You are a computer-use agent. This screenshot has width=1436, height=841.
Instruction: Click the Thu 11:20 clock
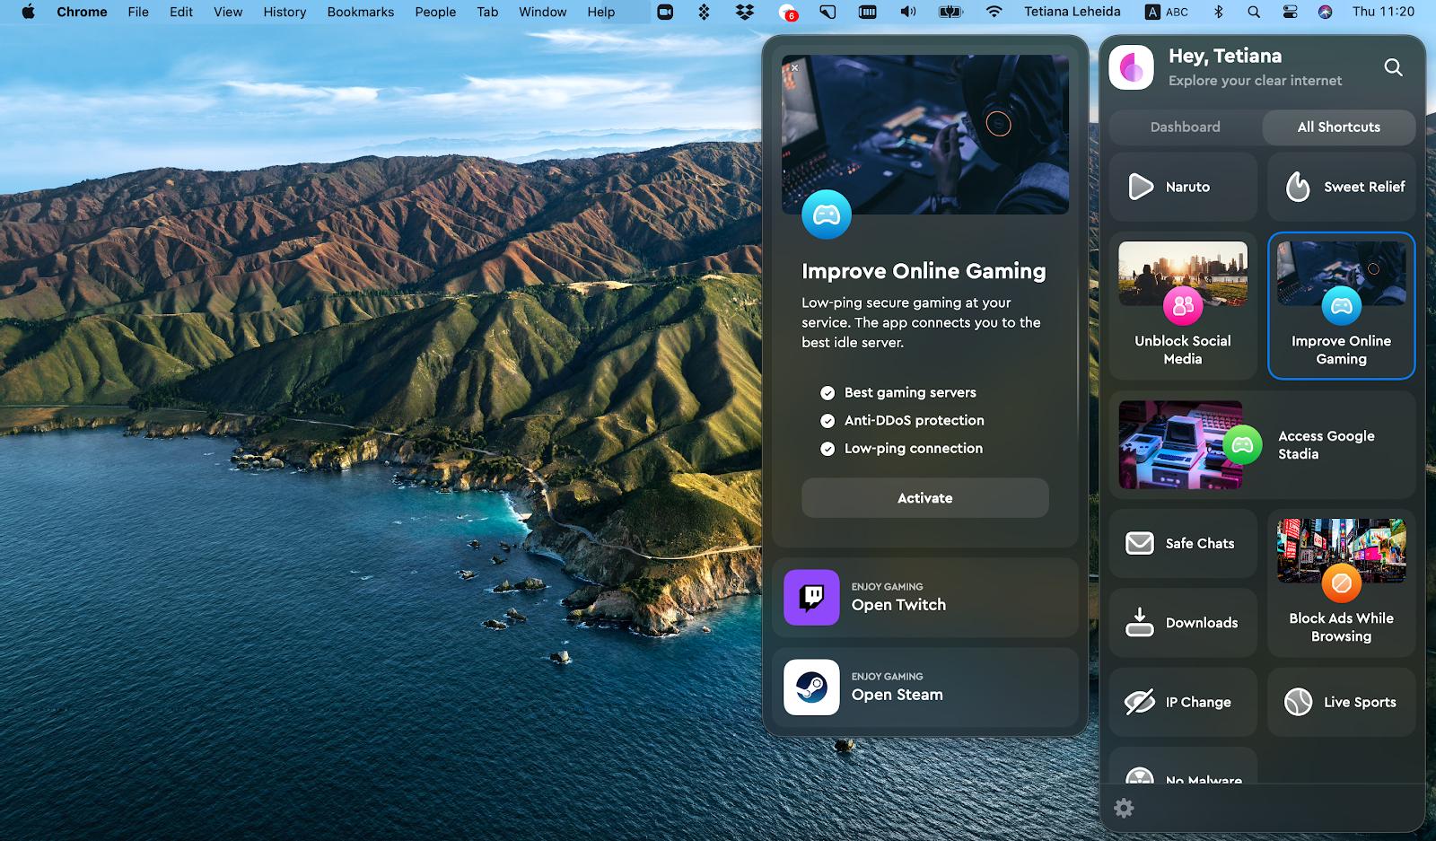click(x=1383, y=12)
